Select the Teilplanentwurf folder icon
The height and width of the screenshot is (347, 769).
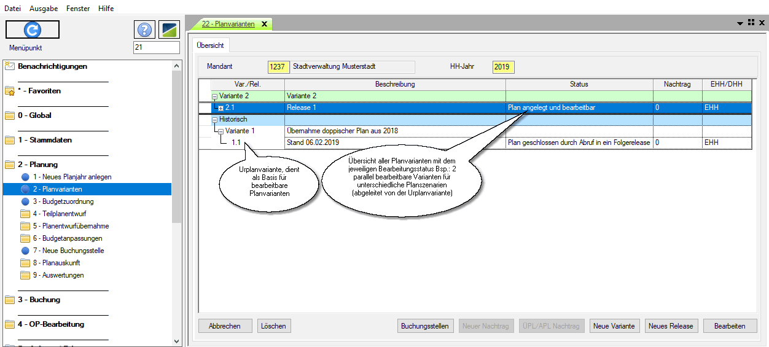[x=25, y=214]
